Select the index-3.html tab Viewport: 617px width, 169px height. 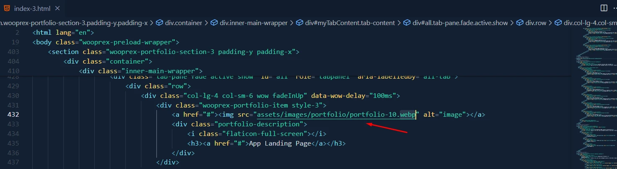33,8
